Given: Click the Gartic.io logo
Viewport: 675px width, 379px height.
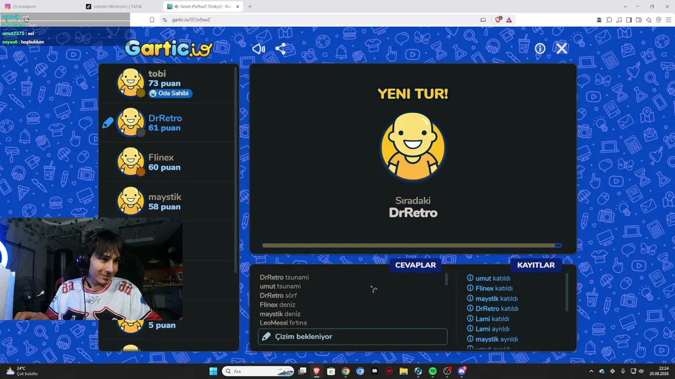Looking at the screenshot, I should click(169, 48).
